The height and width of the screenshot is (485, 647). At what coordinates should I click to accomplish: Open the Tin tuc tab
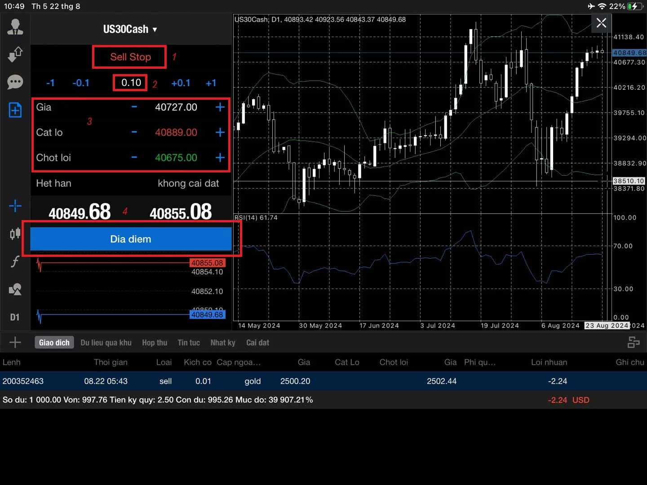[189, 343]
